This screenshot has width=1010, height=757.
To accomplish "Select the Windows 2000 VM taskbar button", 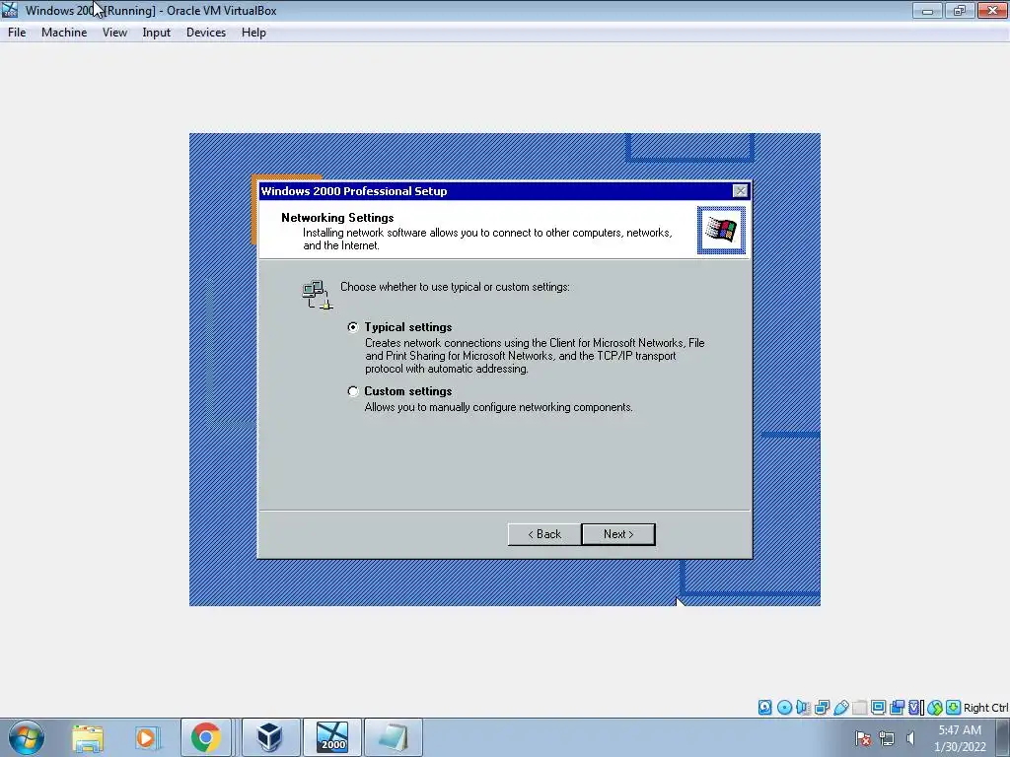I will pos(332,737).
